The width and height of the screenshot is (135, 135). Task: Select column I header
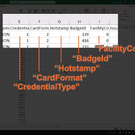pos(99,22)
